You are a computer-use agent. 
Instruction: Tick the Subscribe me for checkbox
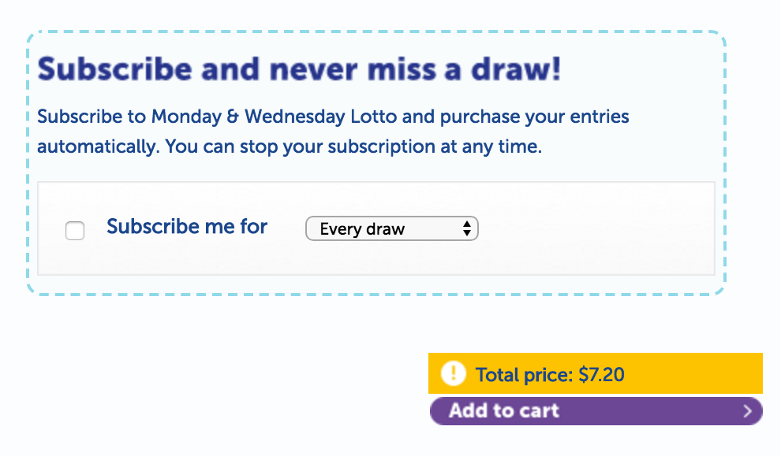(75, 231)
